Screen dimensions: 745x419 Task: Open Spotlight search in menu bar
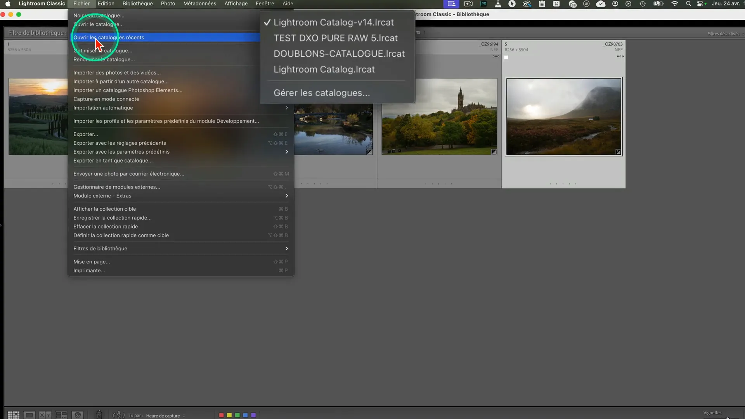[688, 3]
